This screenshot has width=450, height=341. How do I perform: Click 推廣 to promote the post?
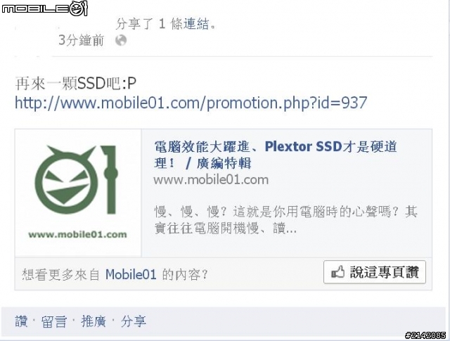pyautogui.click(x=94, y=321)
